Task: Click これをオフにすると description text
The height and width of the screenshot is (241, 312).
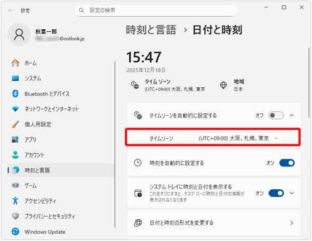Action: (x=197, y=197)
